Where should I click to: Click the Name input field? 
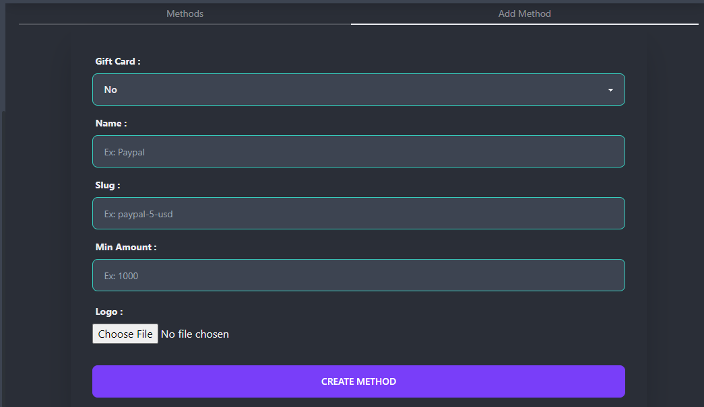click(358, 151)
